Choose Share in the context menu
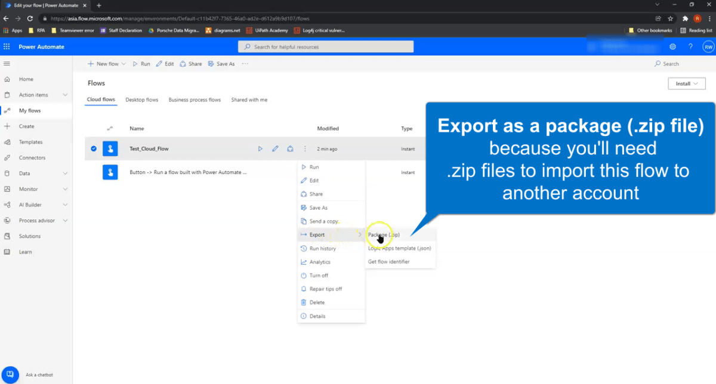 (x=331, y=194)
